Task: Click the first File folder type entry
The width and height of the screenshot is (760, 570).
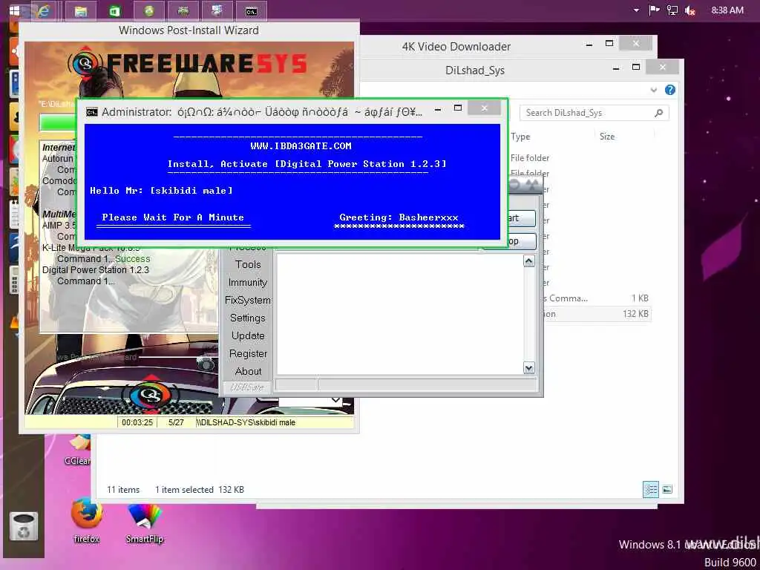Action: click(x=530, y=158)
